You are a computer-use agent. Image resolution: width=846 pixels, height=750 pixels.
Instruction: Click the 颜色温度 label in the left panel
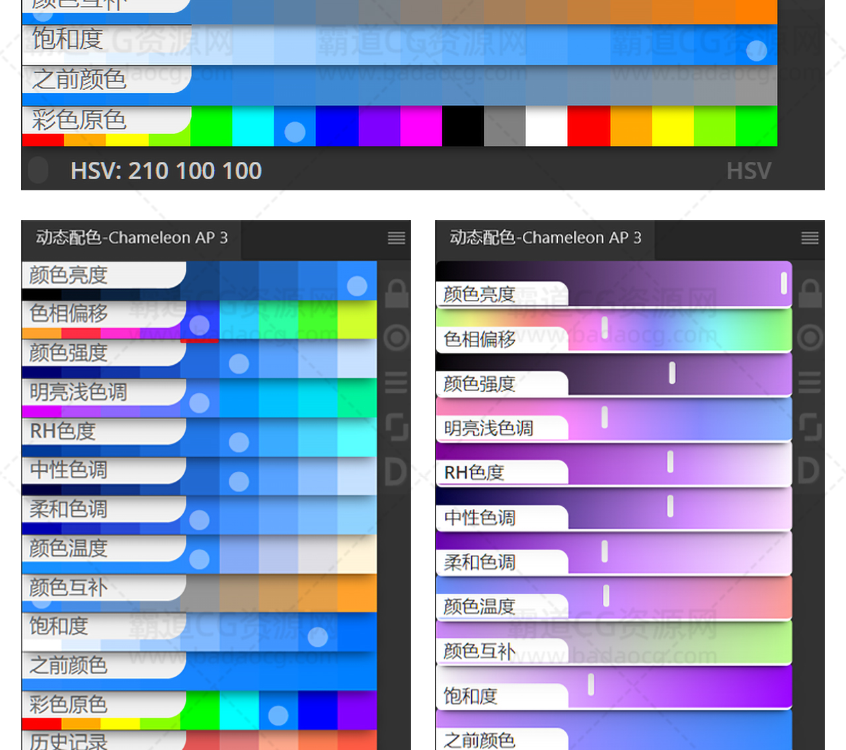click(x=68, y=548)
